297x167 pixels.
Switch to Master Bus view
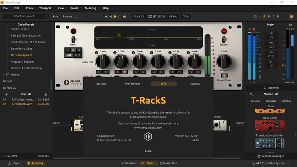169,163
